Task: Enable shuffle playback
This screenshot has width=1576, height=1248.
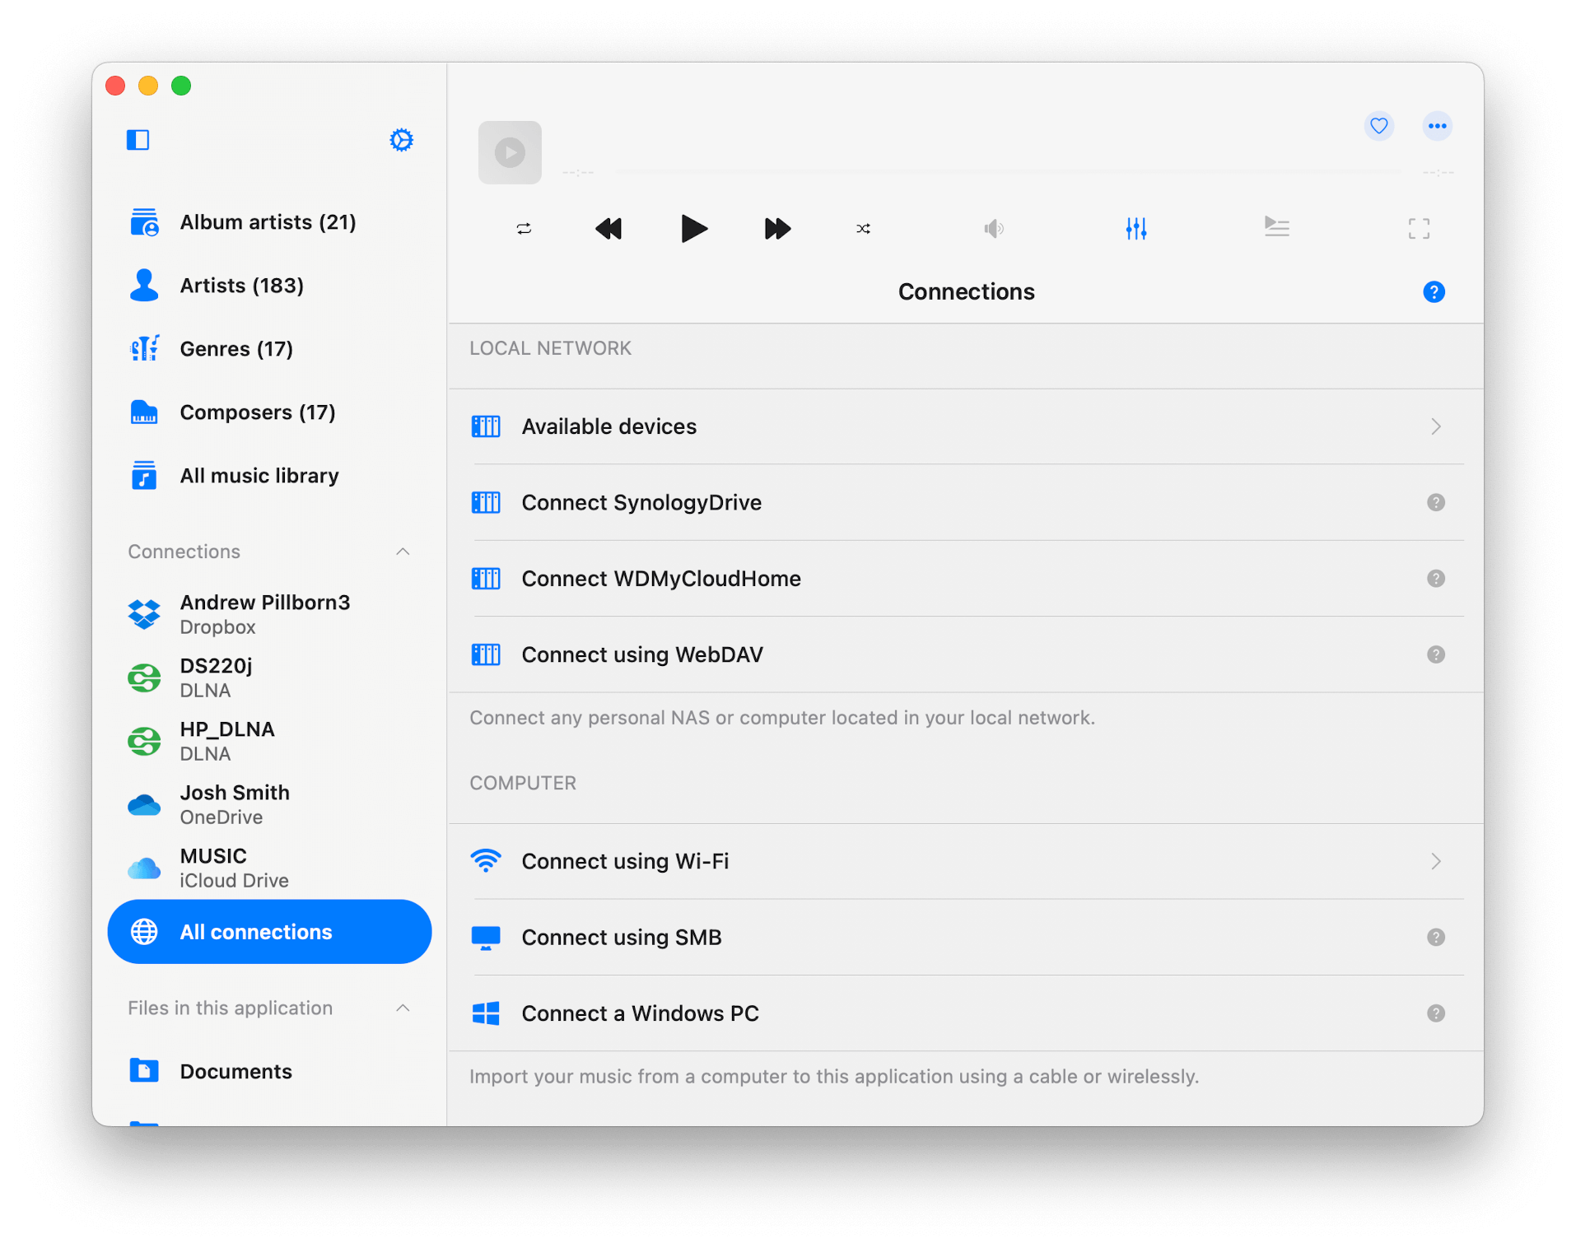Action: point(863,229)
